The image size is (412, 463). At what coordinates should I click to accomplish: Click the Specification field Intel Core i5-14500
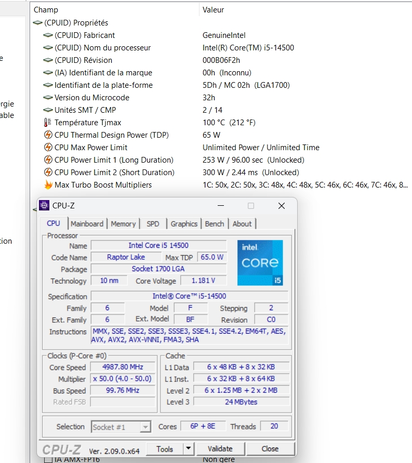click(189, 296)
